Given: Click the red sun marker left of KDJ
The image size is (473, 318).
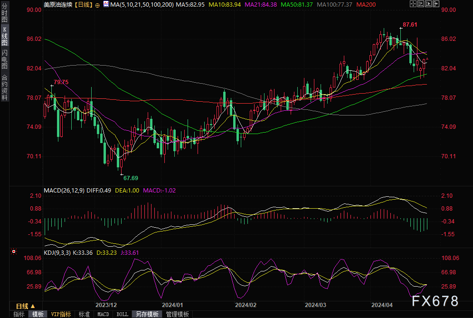Looking at the screenshot, I should tap(14, 251).
